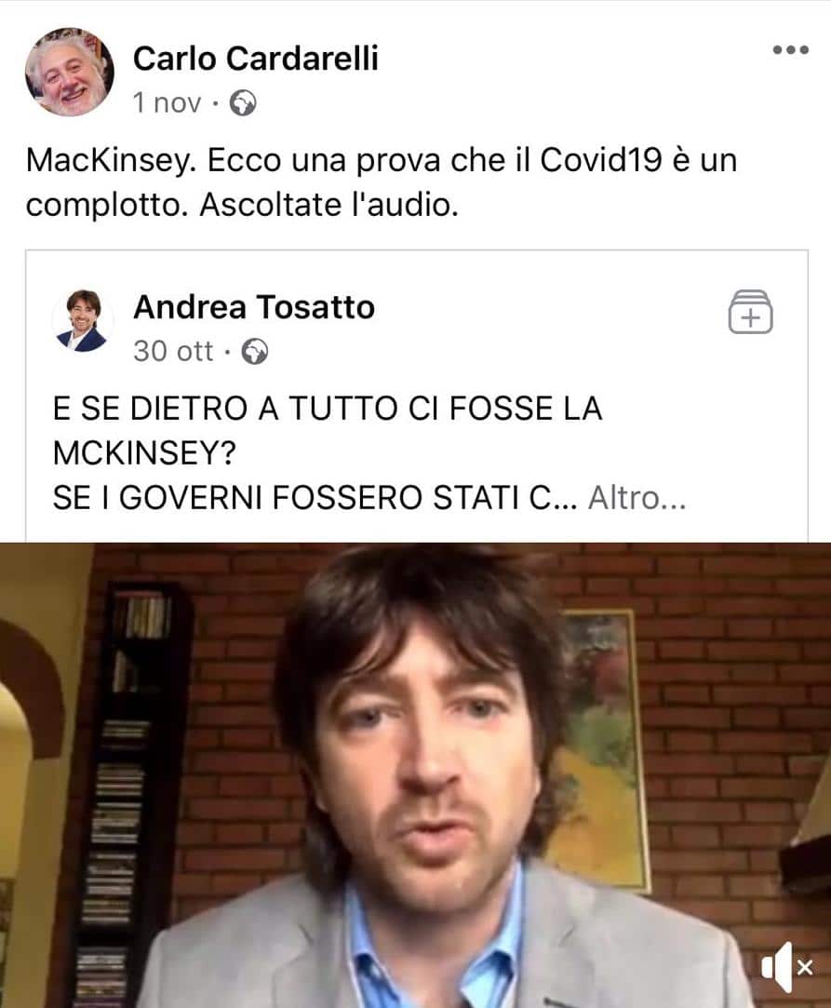The height and width of the screenshot is (1008, 831).
Task: Expand the shared caption with Altro...
Action: point(637,498)
